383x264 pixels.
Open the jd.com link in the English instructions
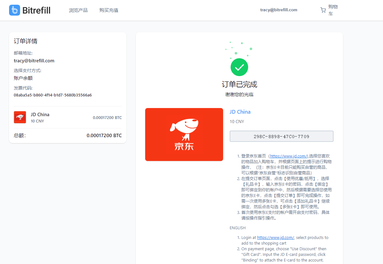point(275,237)
